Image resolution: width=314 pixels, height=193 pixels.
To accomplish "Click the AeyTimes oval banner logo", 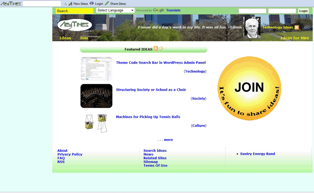I will 75,25.
